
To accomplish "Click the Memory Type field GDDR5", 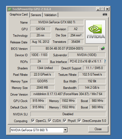I will (x=42, y=81).
